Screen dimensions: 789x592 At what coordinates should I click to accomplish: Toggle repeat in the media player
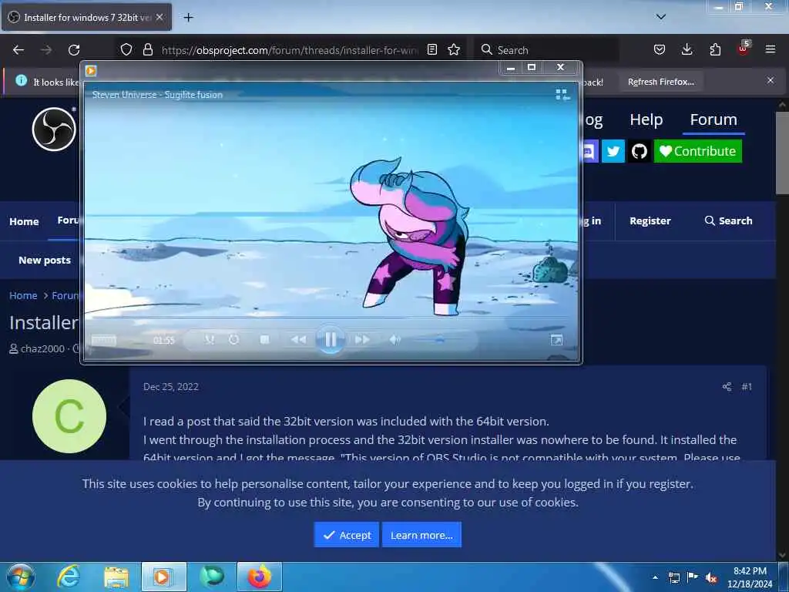click(x=234, y=340)
